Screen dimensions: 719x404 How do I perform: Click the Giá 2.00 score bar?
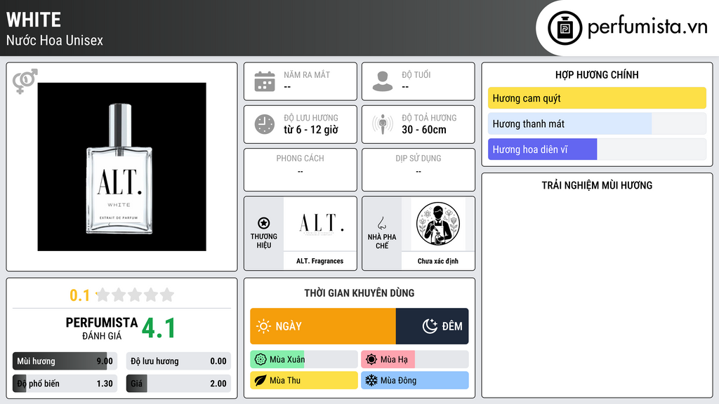click(178, 384)
